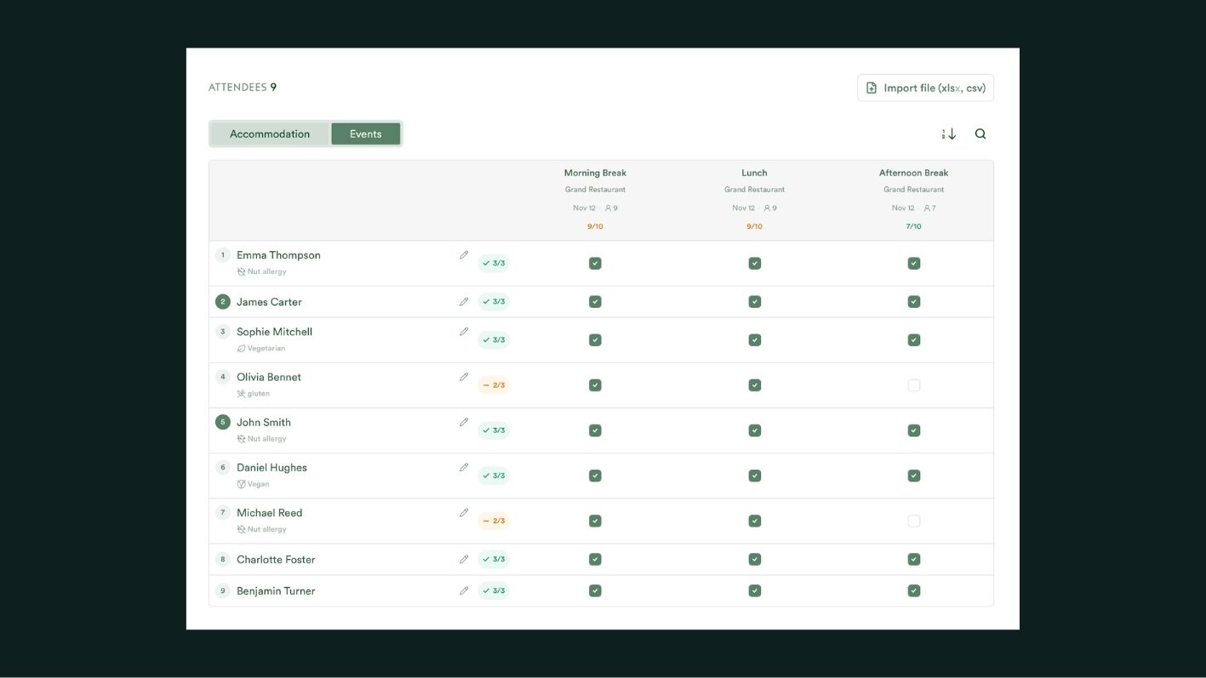Uncheck Emma Thompson's Morning Break
Screen dimensions: 1206x678
(595, 263)
